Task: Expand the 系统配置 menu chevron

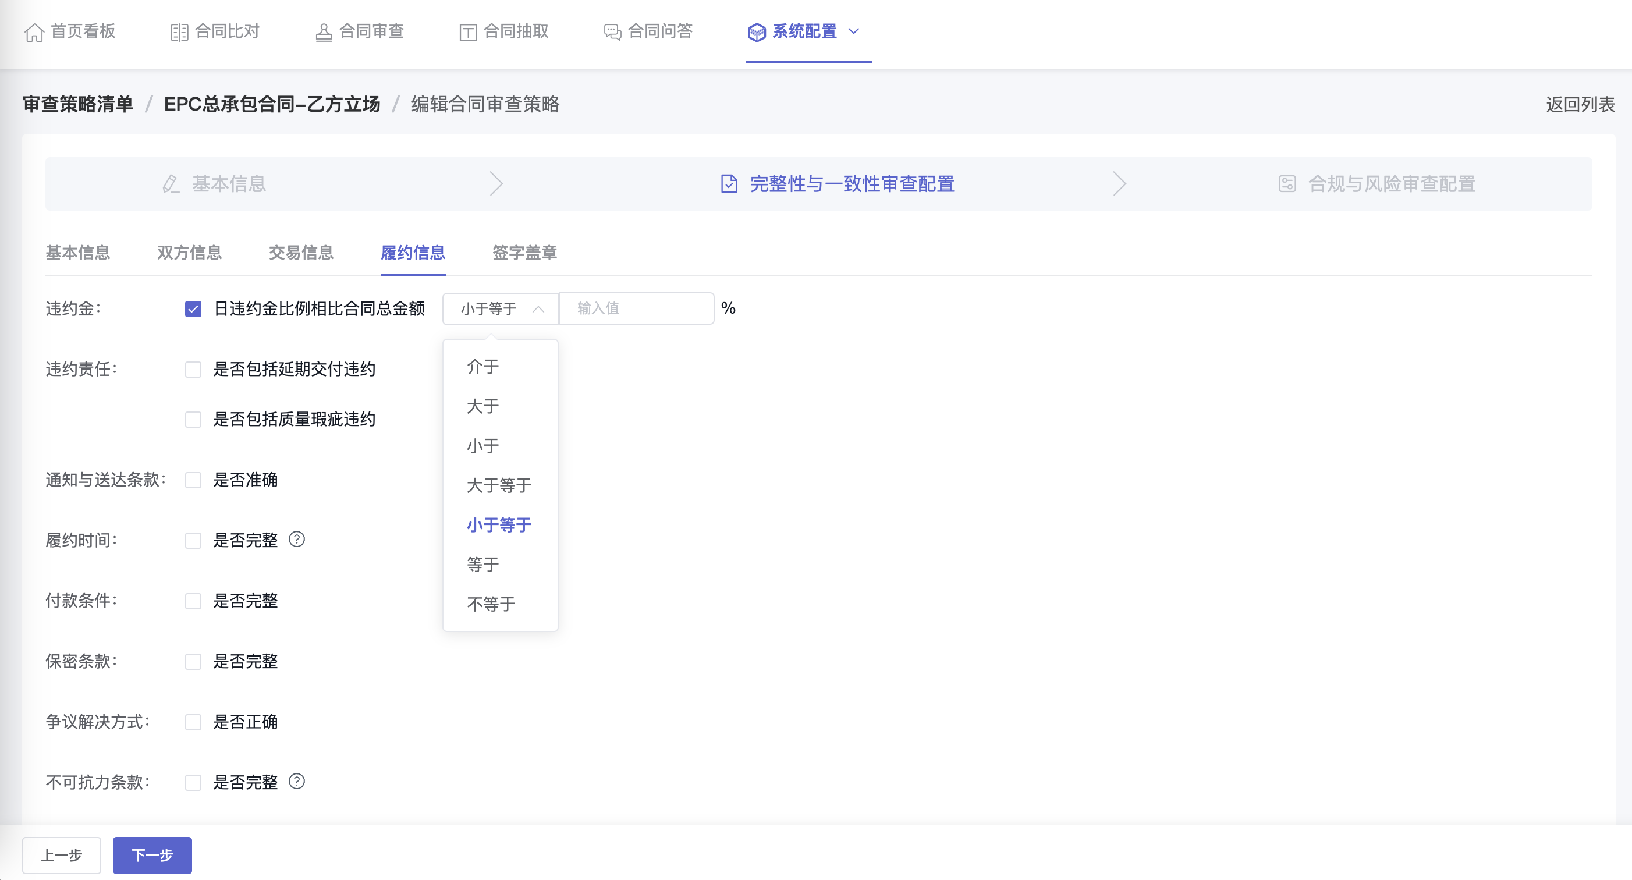Action: pos(853,31)
